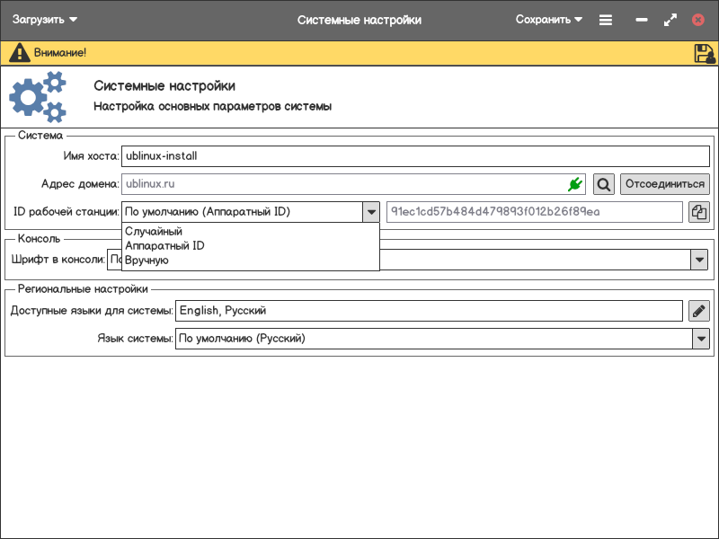This screenshot has width=719, height=539.
Task: Click the domain search magnifier icon
Action: (604, 184)
